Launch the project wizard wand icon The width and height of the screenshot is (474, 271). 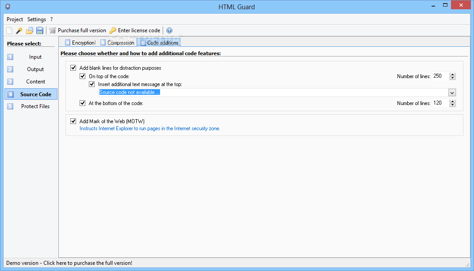pos(19,30)
